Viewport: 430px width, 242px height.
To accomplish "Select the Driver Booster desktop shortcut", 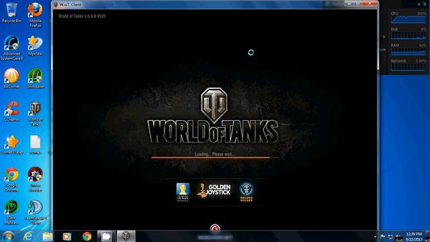I will 36,179.
